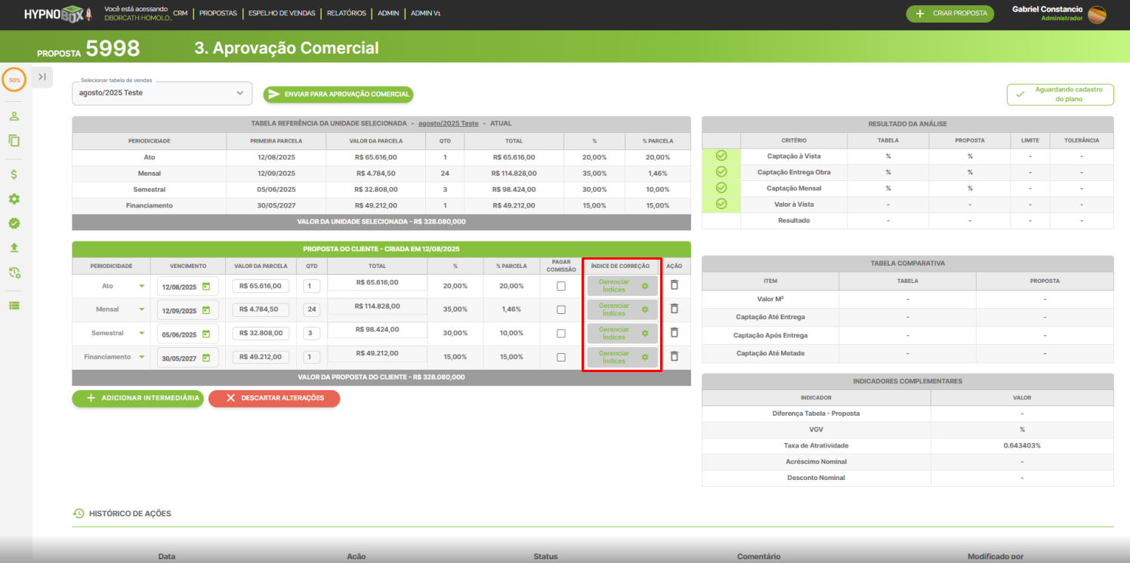Click the Gabriel Constancio user name
The image size is (1130, 563).
pyautogui.click(x=1047, y=9)
